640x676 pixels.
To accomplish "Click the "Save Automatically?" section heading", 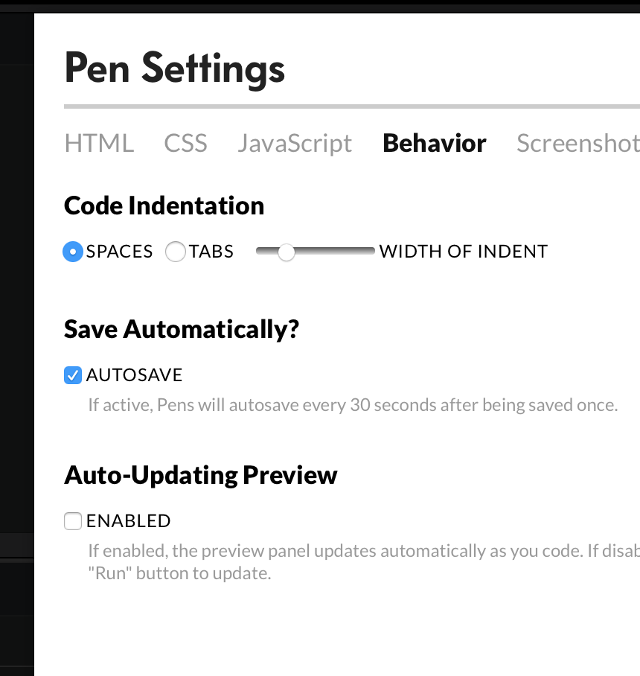I will click(x=182, y=329).
